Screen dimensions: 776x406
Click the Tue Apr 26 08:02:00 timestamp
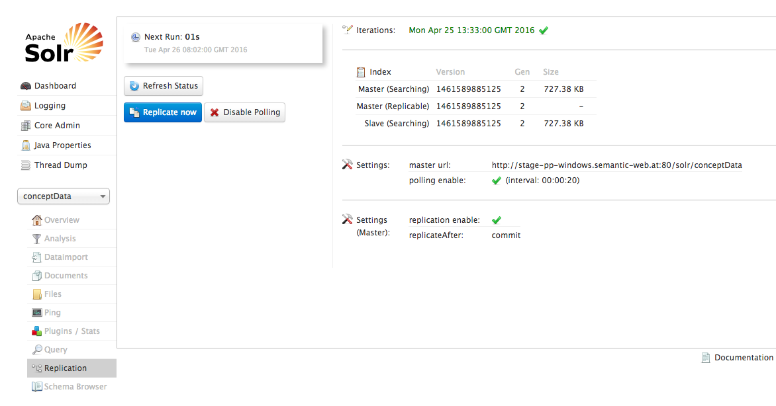point(195,50)
